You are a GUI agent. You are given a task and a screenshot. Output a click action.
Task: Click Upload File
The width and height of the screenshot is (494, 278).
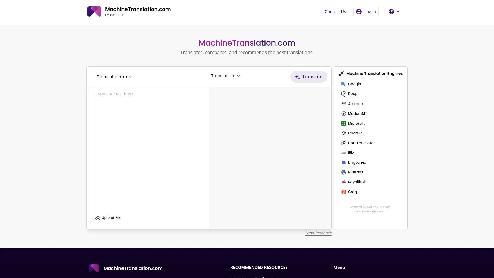[108, 218]
